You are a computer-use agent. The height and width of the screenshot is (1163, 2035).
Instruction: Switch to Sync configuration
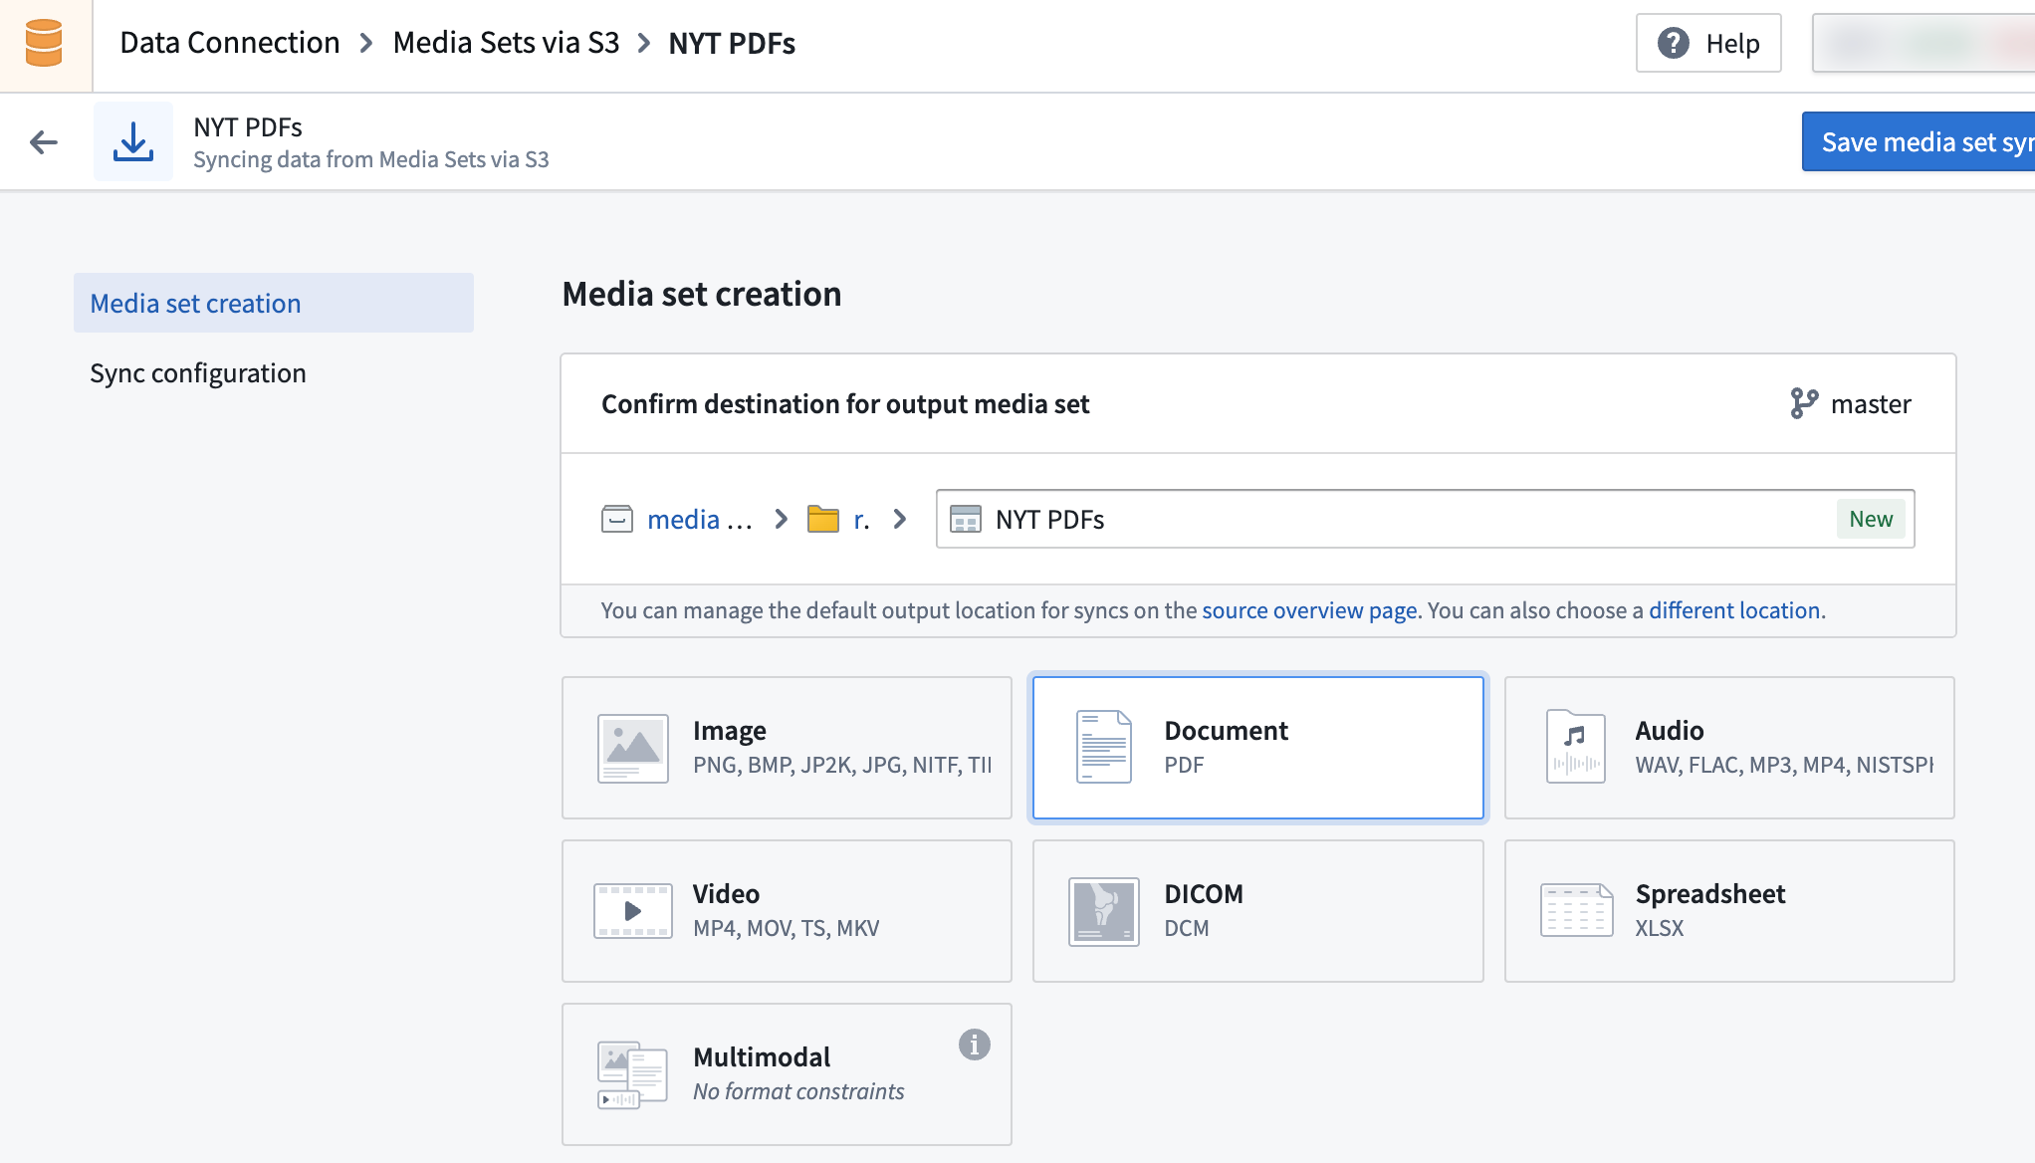[x=198, y=372]
